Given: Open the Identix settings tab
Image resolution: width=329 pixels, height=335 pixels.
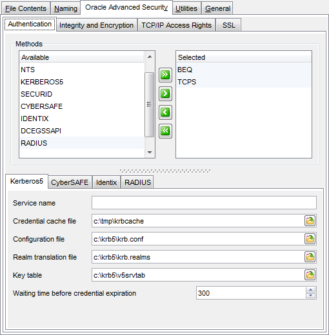Looking at the screenshot, I should pos(106,182).
